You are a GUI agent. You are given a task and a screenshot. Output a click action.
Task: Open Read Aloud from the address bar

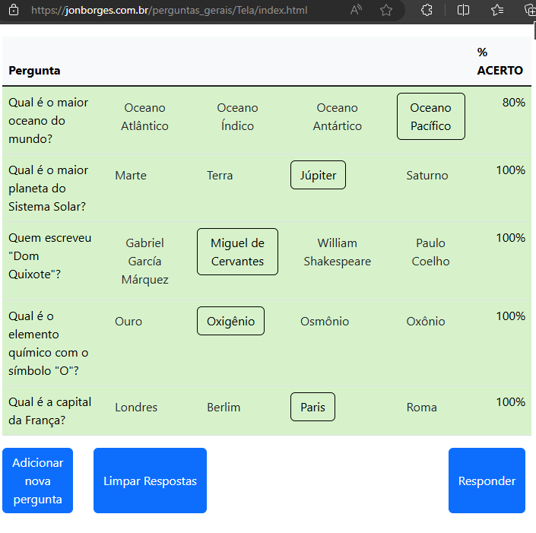(x=356, y=11)
